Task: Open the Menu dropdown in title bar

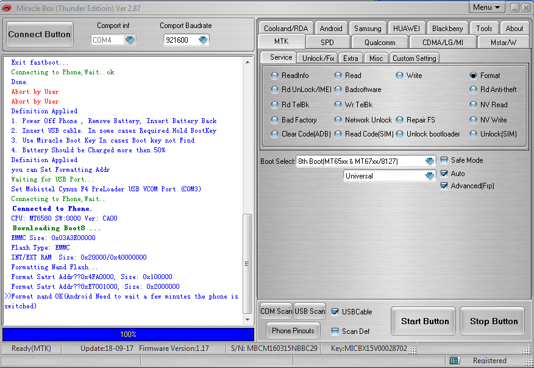Action: point(488,7)
